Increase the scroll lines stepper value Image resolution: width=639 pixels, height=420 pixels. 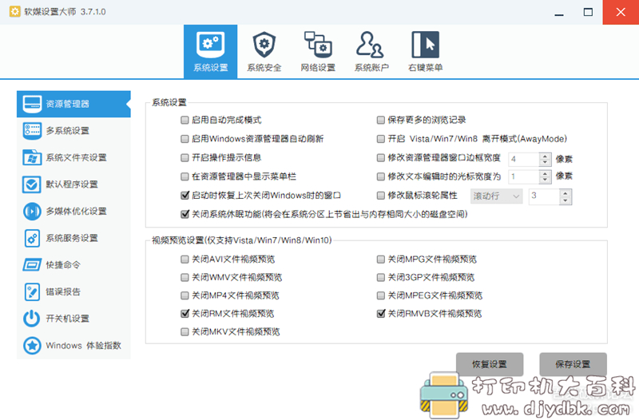566,193
